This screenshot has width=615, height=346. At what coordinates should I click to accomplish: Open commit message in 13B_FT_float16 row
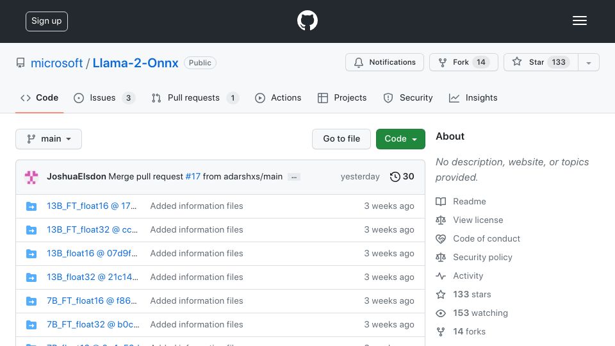tap(197, 206)
